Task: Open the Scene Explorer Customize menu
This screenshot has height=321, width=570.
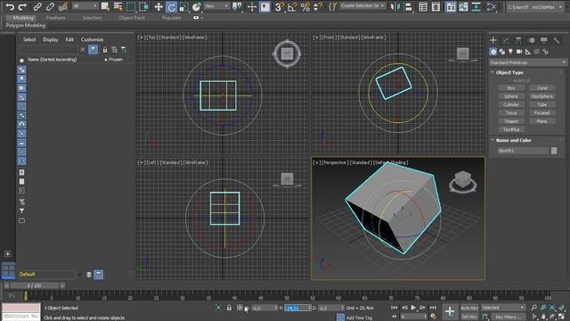Action: 92,39
